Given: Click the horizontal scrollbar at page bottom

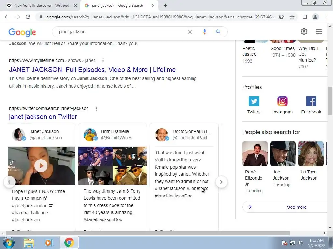Looking at the screenshot, I should 147,233.
